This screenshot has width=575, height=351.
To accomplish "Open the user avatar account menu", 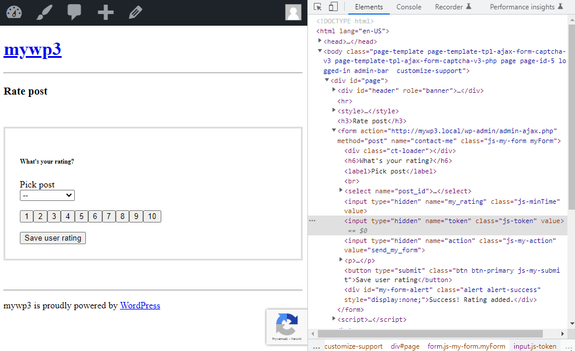I will [x=293, y=12].
